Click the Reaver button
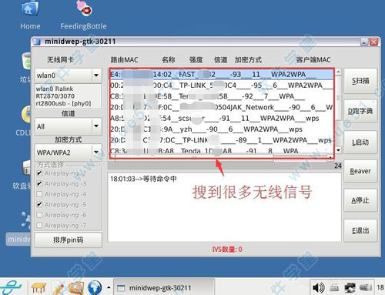 pos(360,171)
